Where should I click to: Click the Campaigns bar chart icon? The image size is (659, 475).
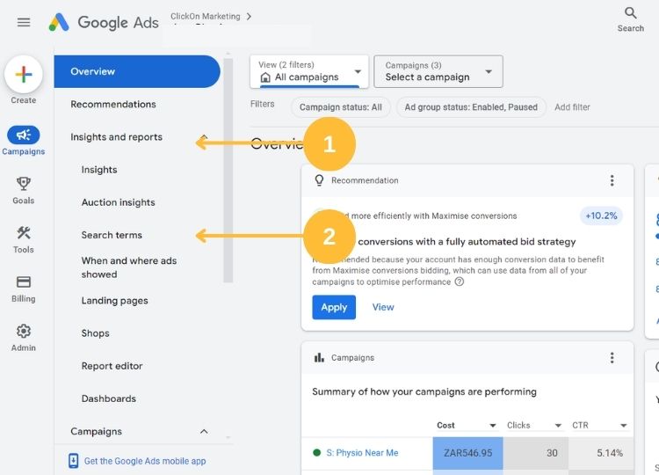320,358
